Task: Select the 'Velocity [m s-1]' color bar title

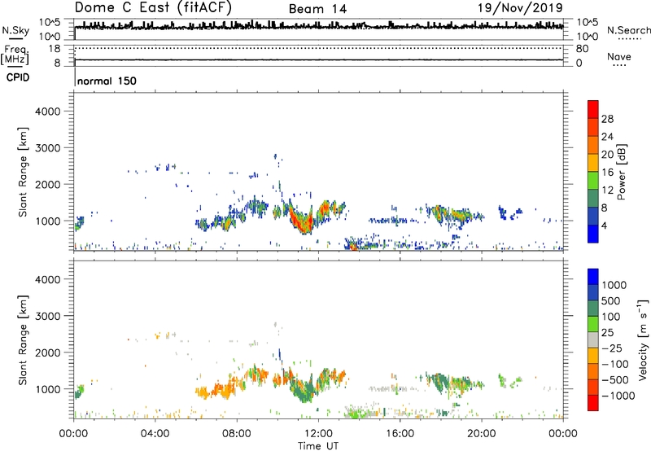Action: 643,339
